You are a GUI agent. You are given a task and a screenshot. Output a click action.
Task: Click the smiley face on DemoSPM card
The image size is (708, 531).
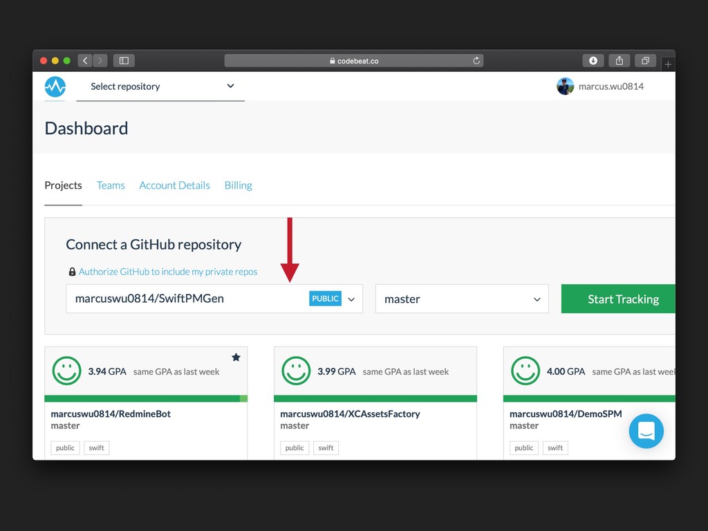(x=525, y=371)
